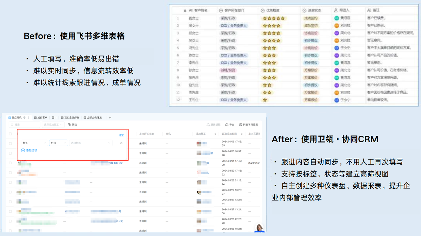Click the three-dot menu on the 重点商机 tab
This screenshot has width=421, height=236.
(28, 118)
